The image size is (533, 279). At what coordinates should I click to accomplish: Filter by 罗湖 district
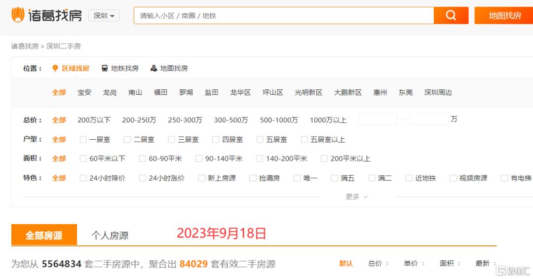pos(186,92)
